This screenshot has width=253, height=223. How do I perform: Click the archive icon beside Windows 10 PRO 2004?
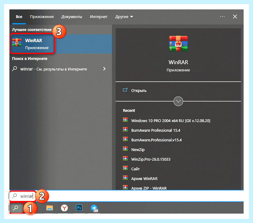[x=125, y=120]
